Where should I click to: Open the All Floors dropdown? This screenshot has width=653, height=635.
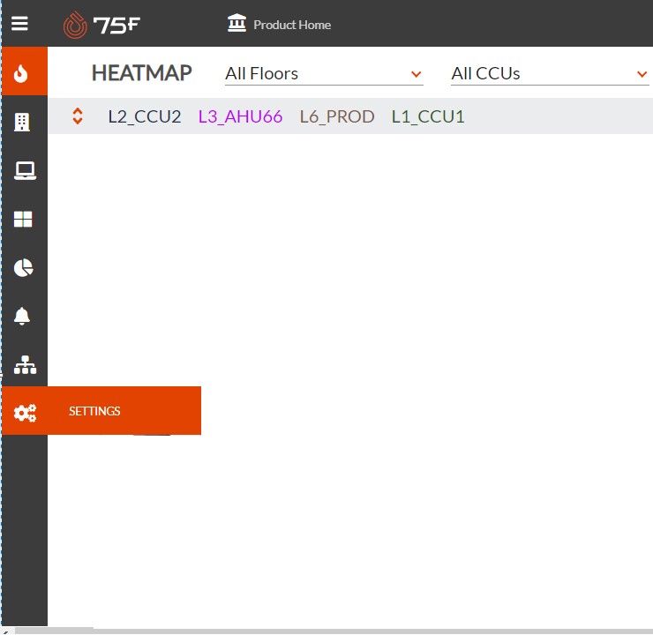click(x=324, y=74)
